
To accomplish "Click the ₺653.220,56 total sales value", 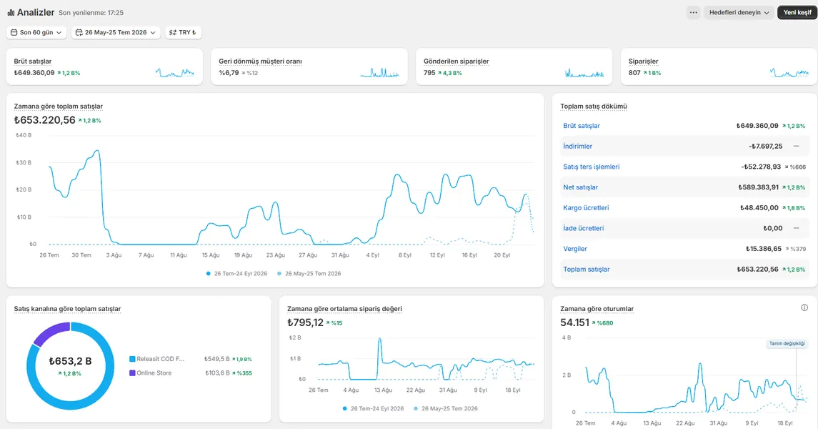I will click(x=45, y=120).
